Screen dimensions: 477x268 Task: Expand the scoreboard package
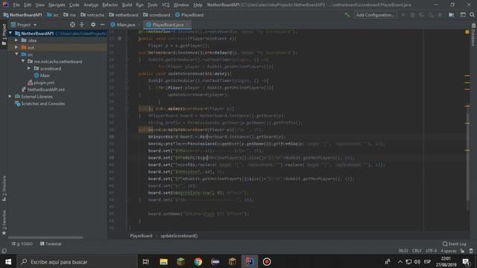tap(29, 68)
